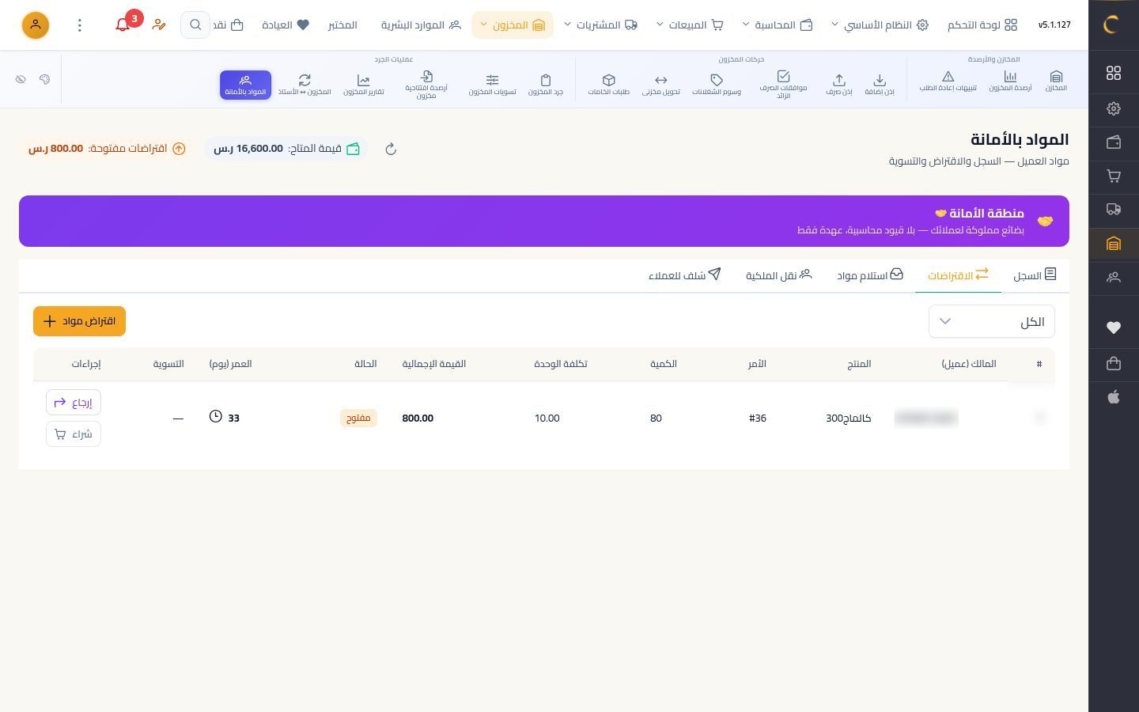Expand the المحاسبة top menu
Viewport: 1139px width, 712px height.
click(778, 25)
